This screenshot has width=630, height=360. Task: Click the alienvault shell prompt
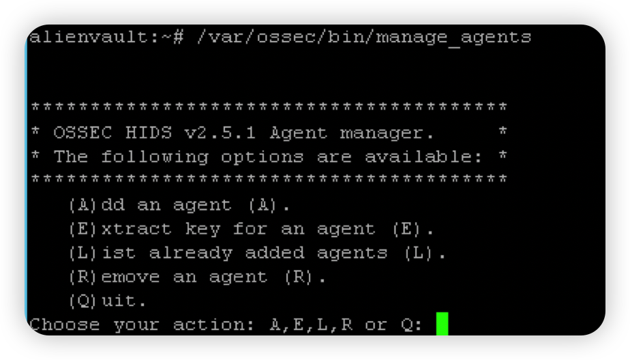(107, 37)
